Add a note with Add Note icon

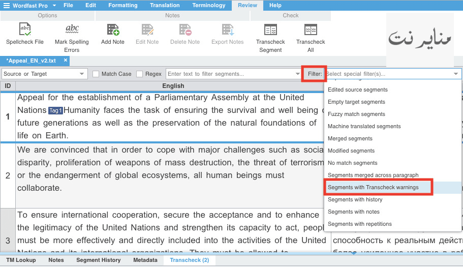pyautogui.click(x=113, y=30)
